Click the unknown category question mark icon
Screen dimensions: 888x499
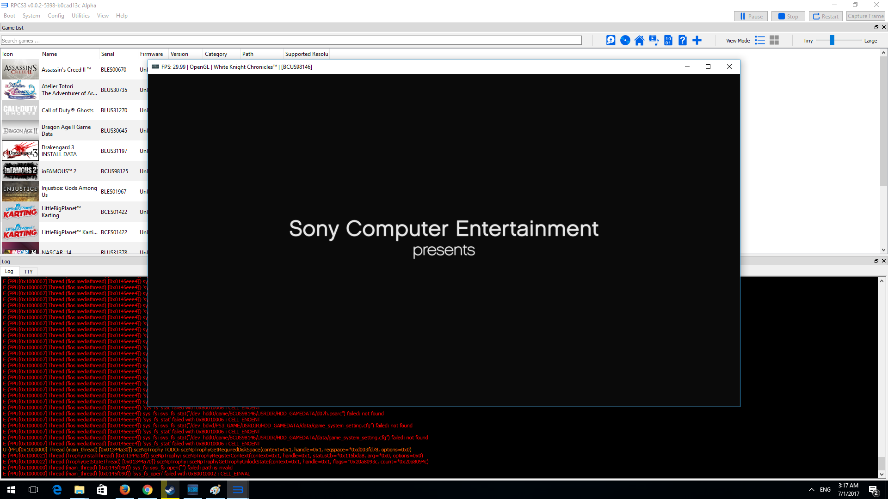pyautogui.click(x=683, y=41)
